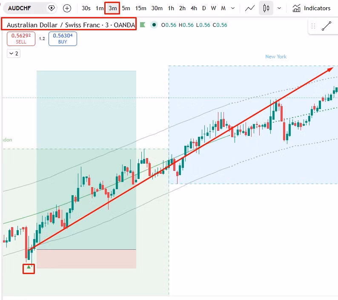Set the chart to Weekly (W)
The height and width of the screenshot is (300, 338).
tap(213, 8)
